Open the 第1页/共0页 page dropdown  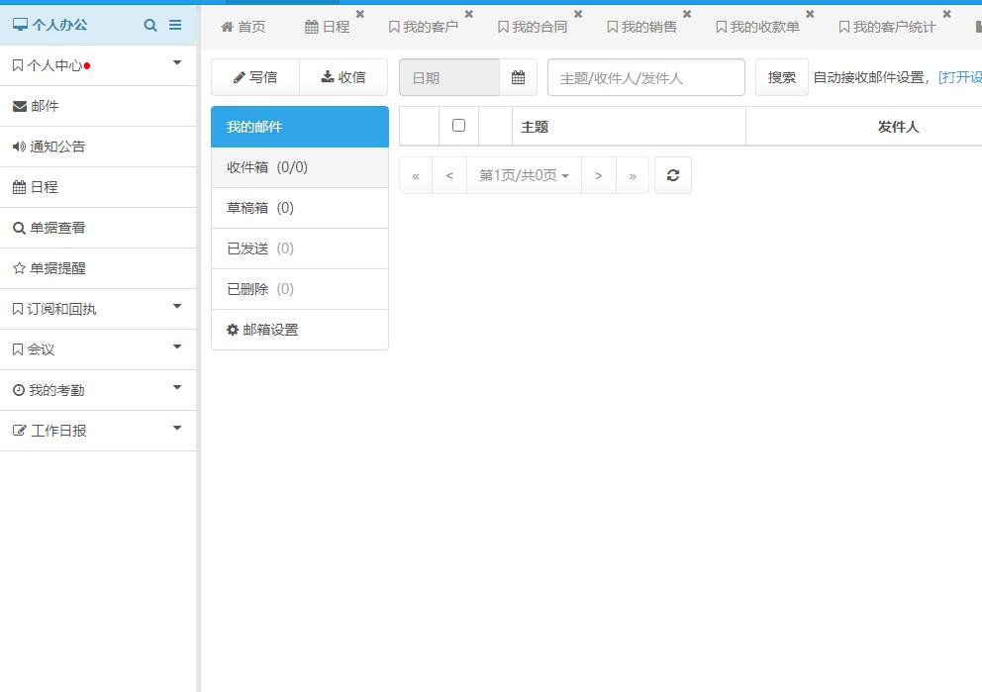click(x=524, y=175)
